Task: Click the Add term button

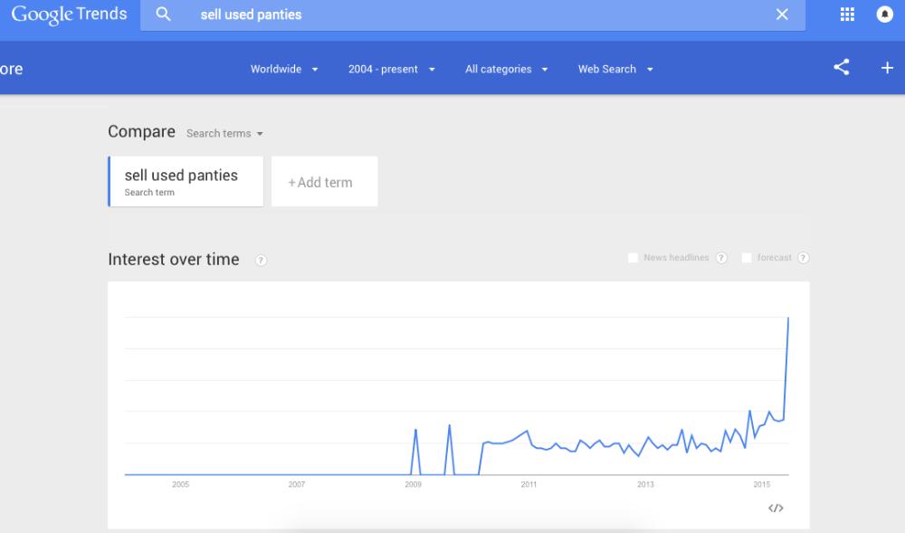Action: coord(324,182)
